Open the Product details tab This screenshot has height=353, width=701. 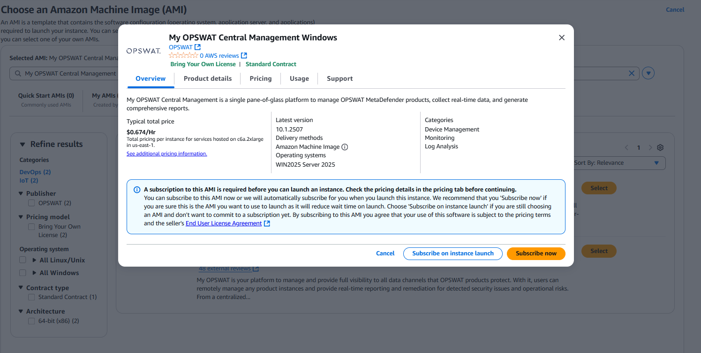(208, 78)
